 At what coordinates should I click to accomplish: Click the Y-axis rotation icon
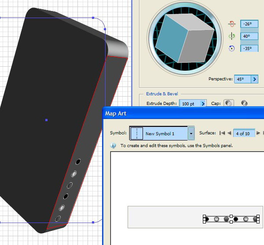coord(232,36)
